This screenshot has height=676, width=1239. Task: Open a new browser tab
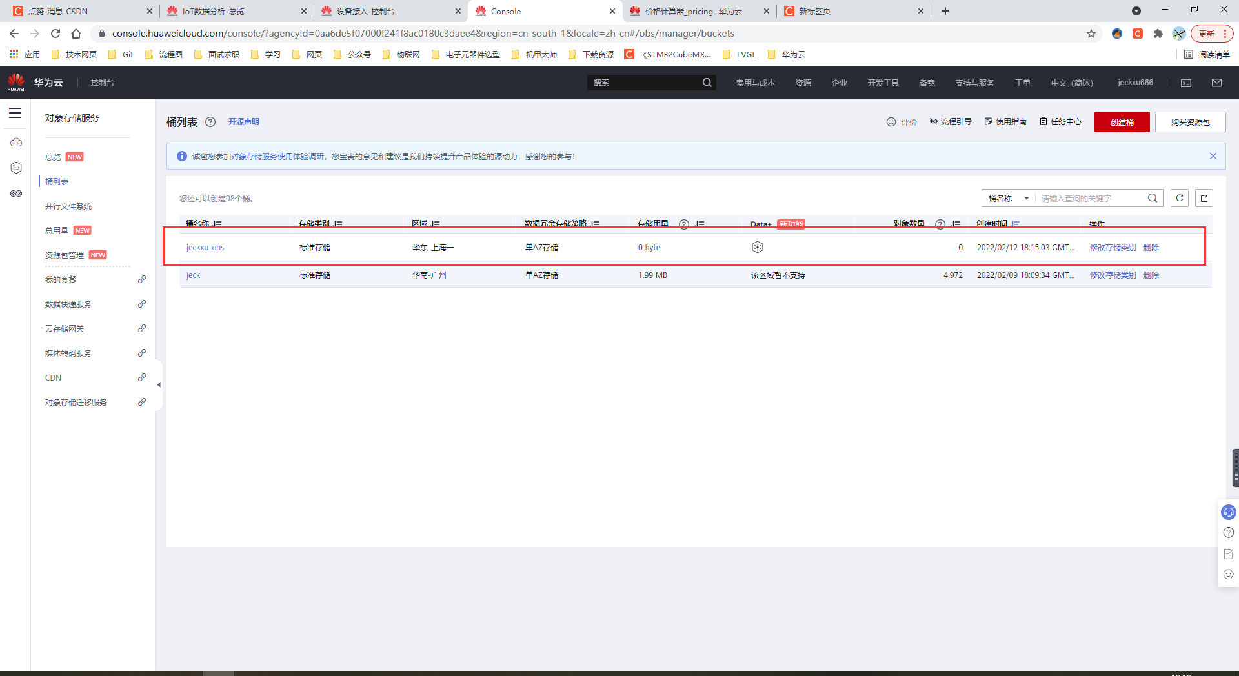(945, 11)
